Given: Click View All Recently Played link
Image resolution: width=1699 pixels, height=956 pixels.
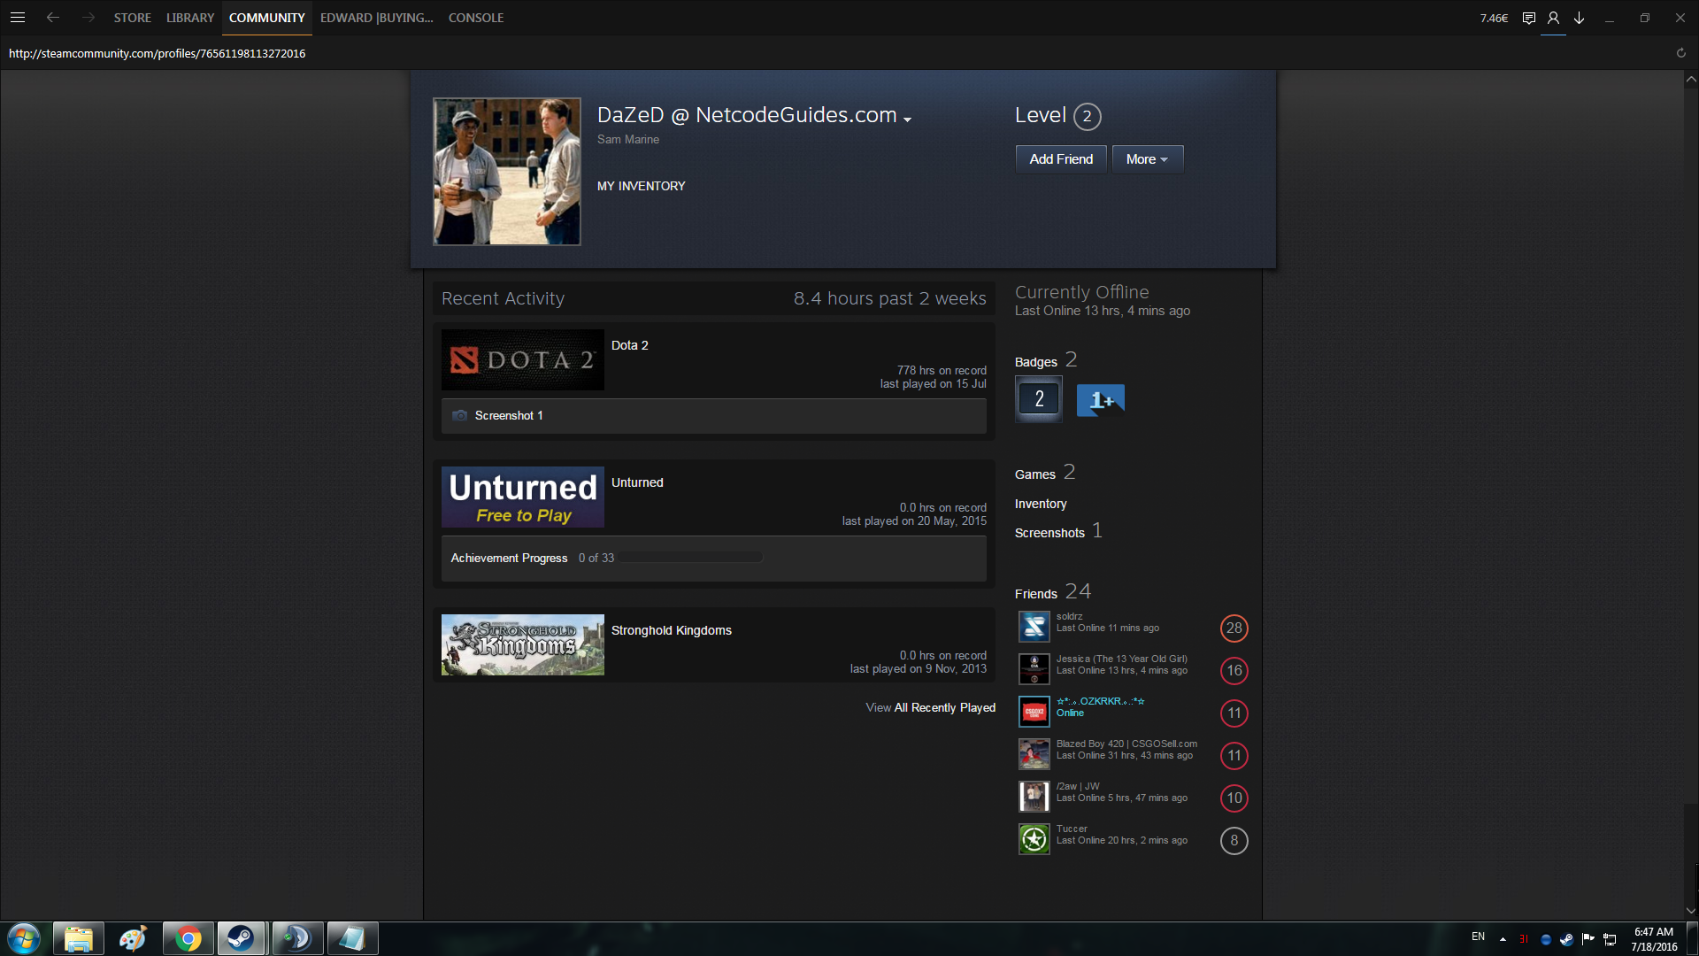Looking at the screenshot, I should coord(930,707).
